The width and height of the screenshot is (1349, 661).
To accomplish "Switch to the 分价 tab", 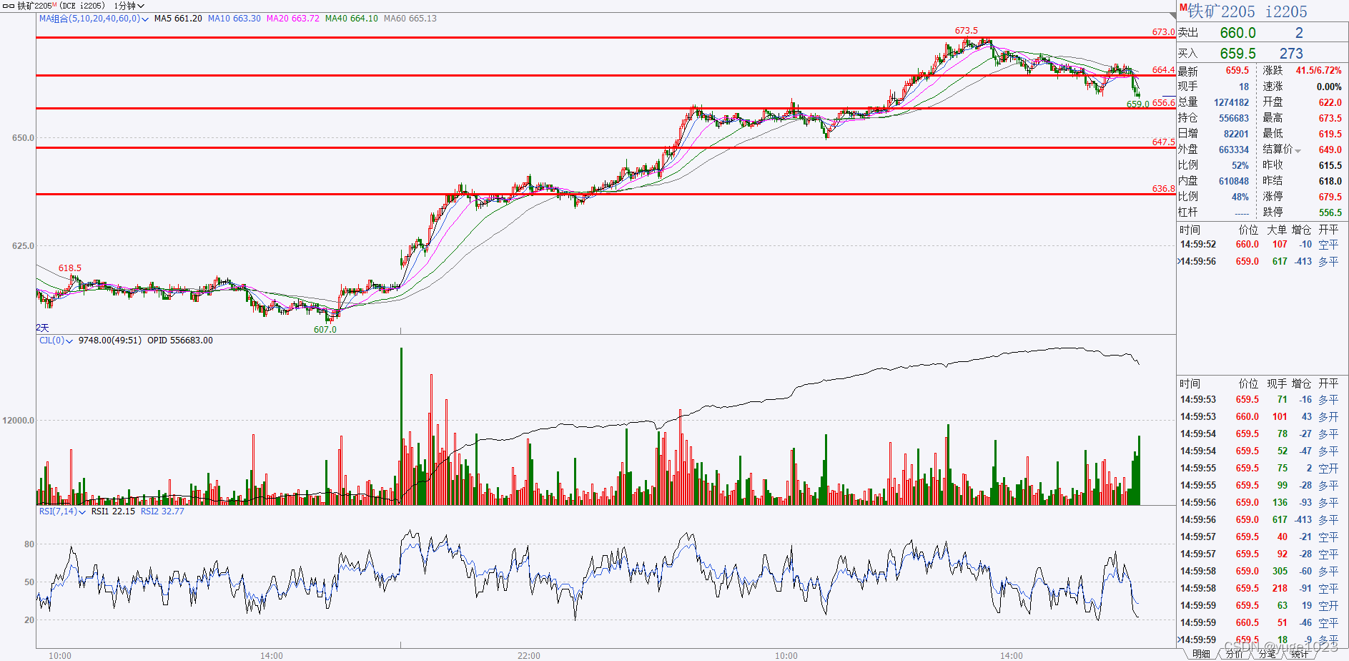I will (x=1235, y=654).
